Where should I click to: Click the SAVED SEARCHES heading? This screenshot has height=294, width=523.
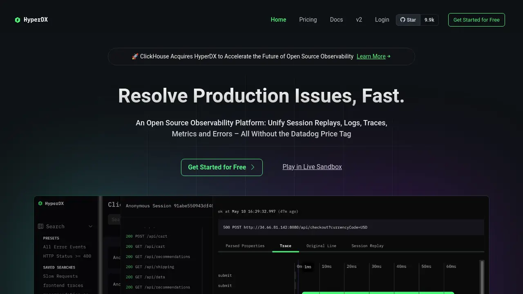(59, 267)
